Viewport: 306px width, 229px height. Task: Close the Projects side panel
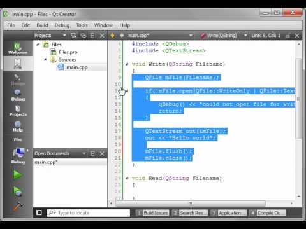102,36
